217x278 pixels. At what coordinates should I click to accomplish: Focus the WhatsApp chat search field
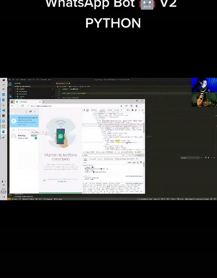coord(25,130)
